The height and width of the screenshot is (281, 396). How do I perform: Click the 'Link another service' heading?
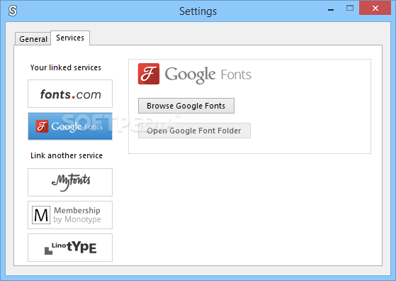point(67,155)
